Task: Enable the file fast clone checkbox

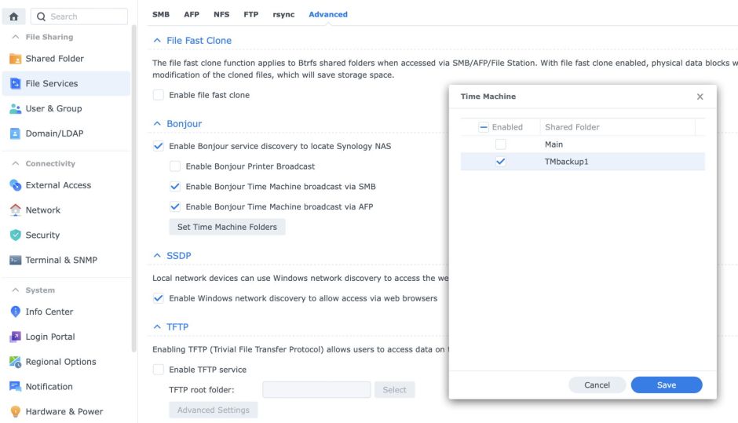Action: (x=159, y=95)
